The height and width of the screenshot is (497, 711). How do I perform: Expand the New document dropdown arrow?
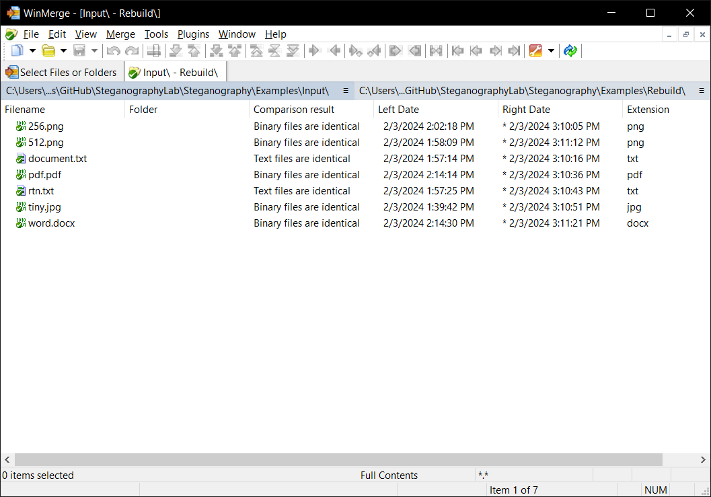point(32,51)
